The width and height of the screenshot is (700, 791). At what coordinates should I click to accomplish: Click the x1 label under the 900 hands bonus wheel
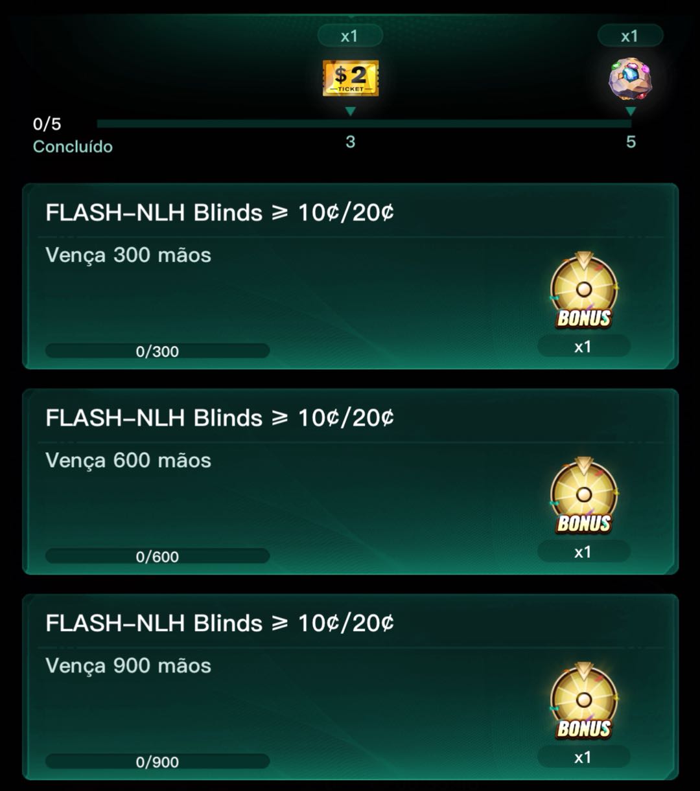(583, 757)
